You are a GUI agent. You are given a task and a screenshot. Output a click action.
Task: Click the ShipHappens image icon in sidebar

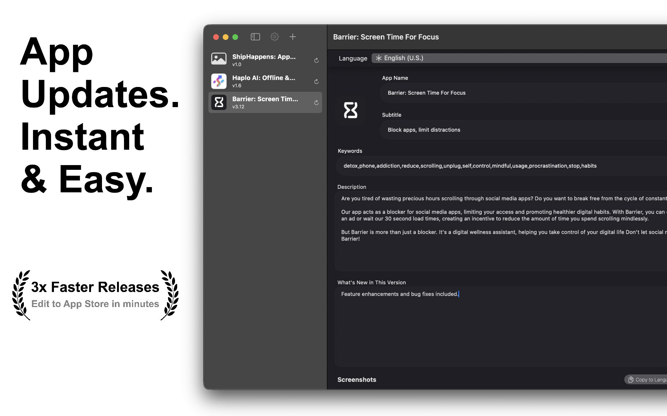(x=219, y=59)
